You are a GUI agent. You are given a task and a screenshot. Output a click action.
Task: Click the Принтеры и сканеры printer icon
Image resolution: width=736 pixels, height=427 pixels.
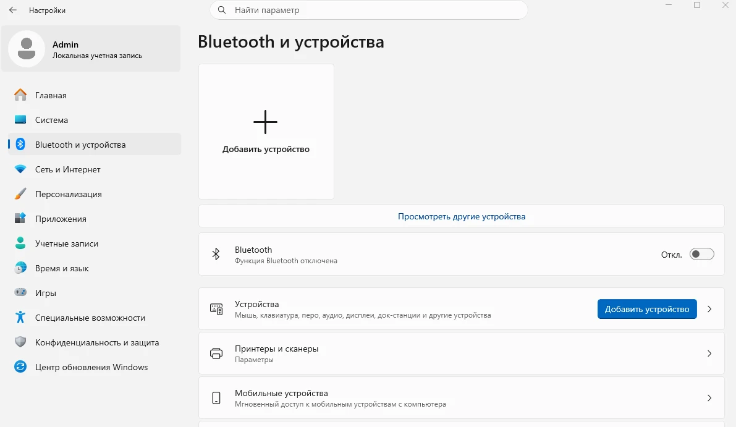point(216,353)
